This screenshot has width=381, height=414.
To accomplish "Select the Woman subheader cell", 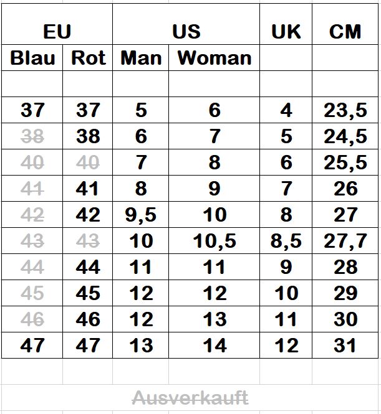I will [x=214, y=57].
